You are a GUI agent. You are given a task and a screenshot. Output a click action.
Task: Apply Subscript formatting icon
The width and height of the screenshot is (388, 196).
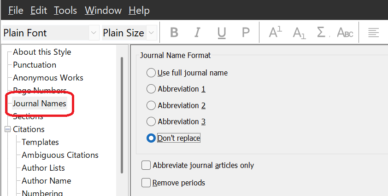299,32
